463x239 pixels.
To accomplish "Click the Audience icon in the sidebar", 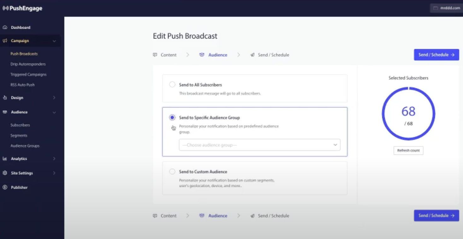I will (x=4, y=112).
